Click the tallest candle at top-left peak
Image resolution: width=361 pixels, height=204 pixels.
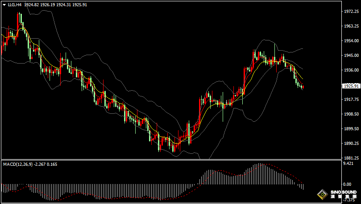[x=19, y=20]
